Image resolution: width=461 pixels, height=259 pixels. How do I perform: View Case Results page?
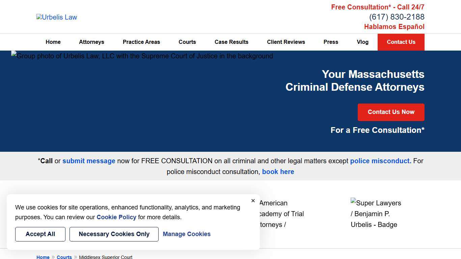coord(232,42)
